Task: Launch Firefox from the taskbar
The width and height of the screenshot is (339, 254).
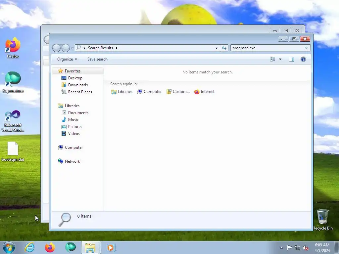Action: (x=50, y=247)
